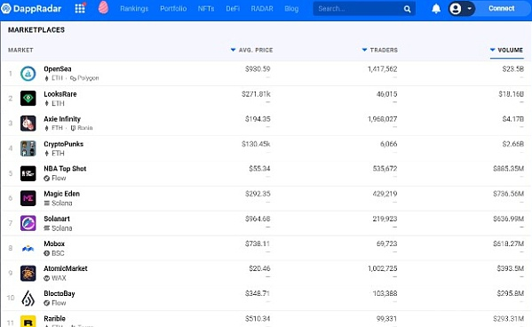Open the Rankings menu
Image resolution: width=532 pixels, height=327 pixels.
coord(134,9)
